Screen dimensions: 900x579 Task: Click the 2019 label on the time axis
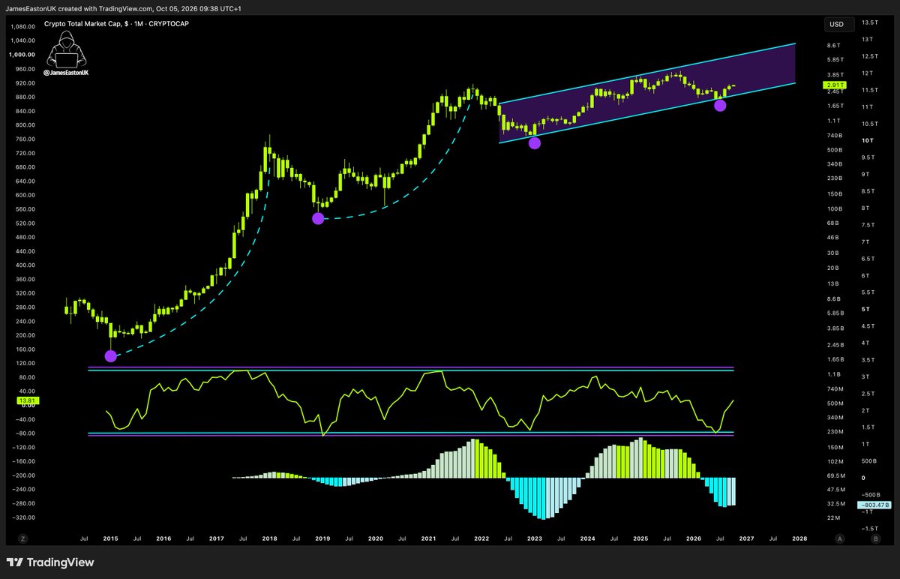click(x=322, y=538)
